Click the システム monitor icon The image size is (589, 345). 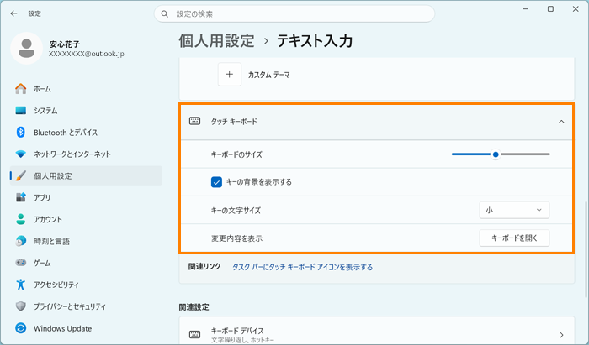coord(21,111)
